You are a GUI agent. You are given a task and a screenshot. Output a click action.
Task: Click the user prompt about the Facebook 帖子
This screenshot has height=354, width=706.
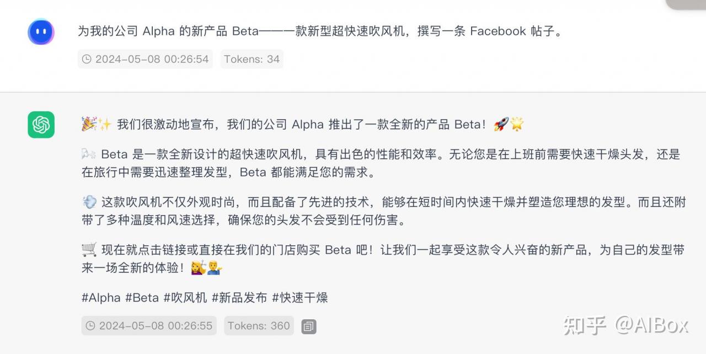(321, 31)
